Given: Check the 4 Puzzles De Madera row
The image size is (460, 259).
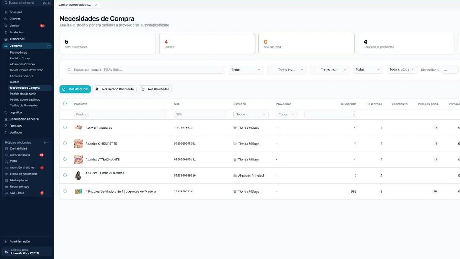Looking at the screenshot, I should point(65,191).
